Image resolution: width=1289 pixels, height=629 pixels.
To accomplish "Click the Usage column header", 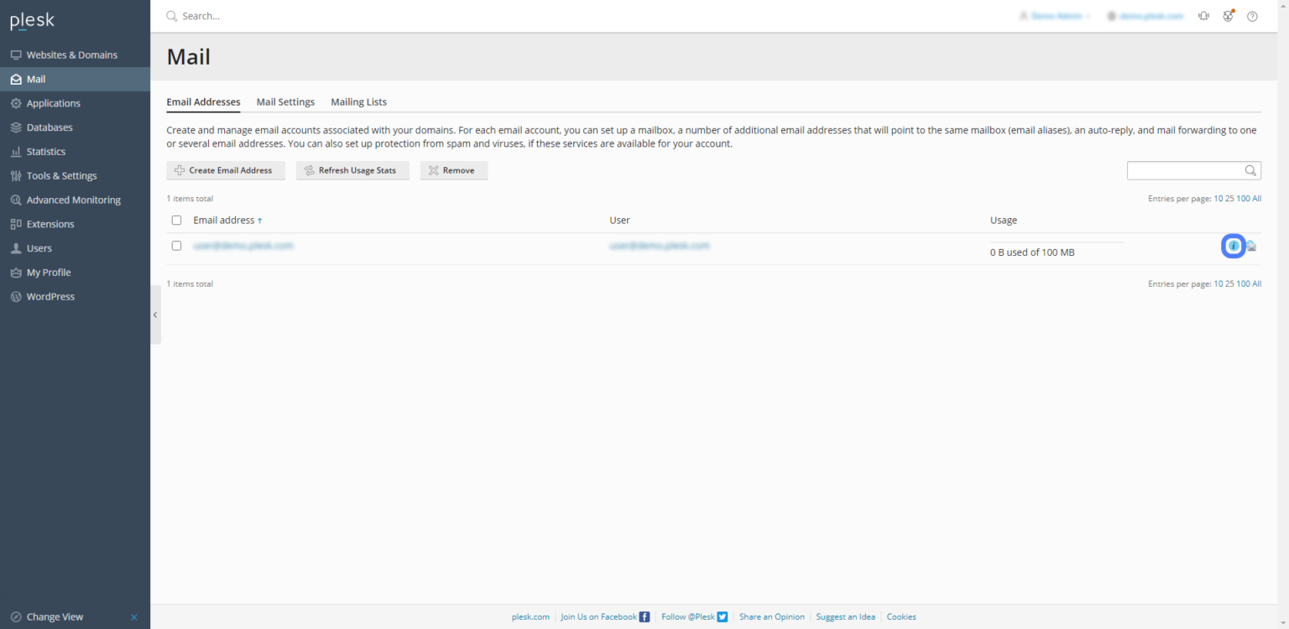I will click(x=1004, y=221).
